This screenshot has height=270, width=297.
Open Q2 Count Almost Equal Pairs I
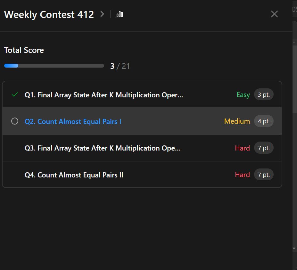click(73, 121)
